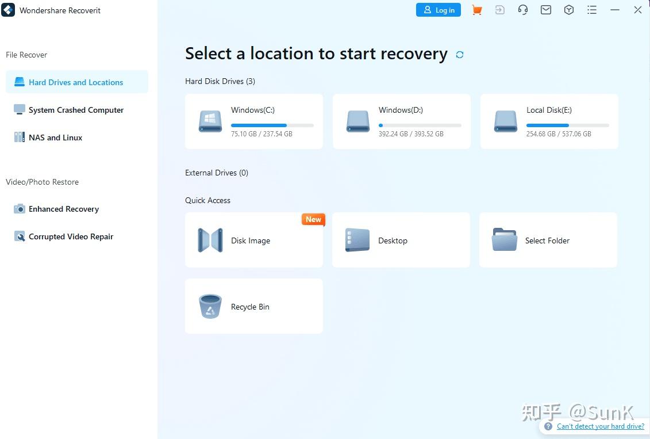Click the Video/Photo Restore section label
The height and width of the screenshot is (439, 650).
(x=43, y=182)
